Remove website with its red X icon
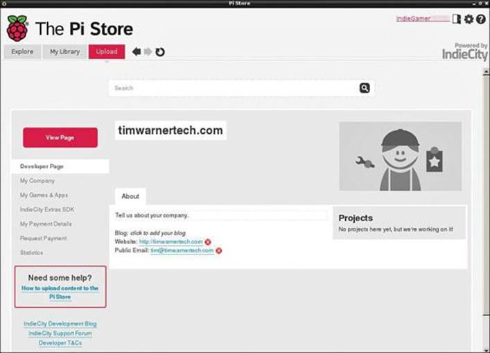The width and height of the screenshot is (490, 353). 208,242
